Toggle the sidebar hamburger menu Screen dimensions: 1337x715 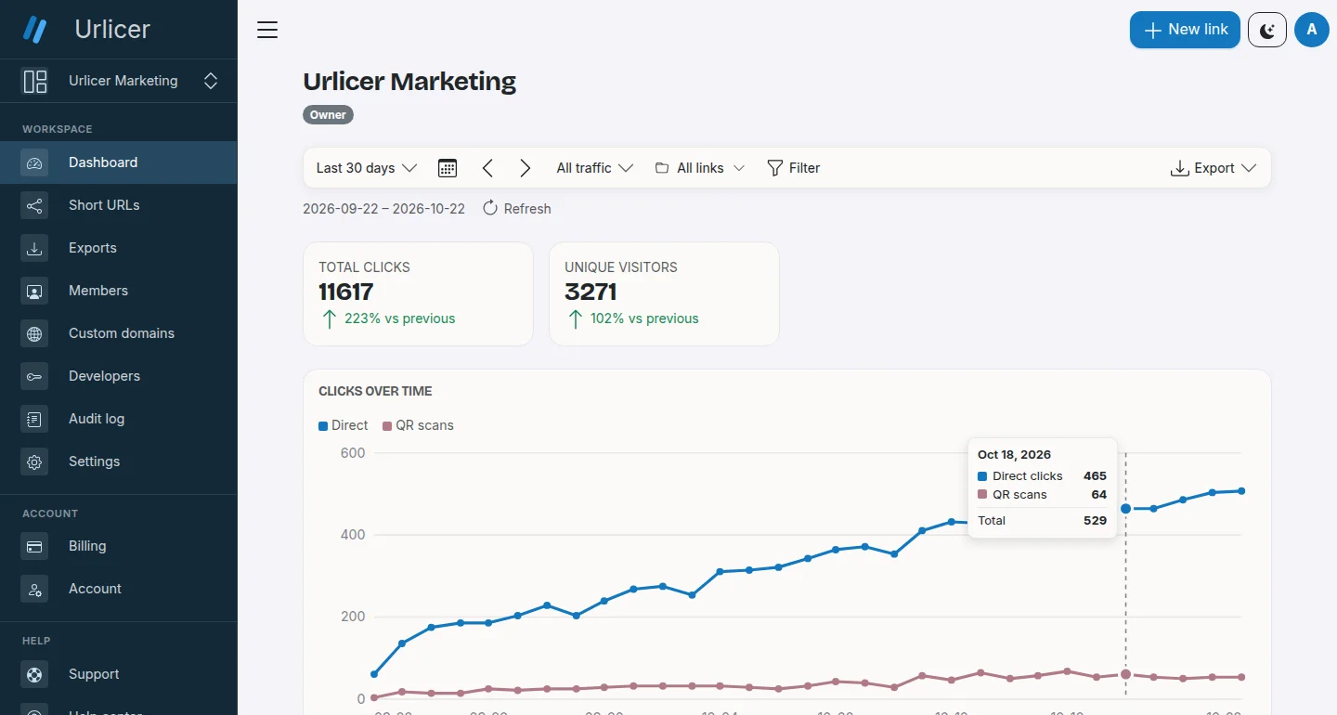pyautogui.click(x=267, y=30)
